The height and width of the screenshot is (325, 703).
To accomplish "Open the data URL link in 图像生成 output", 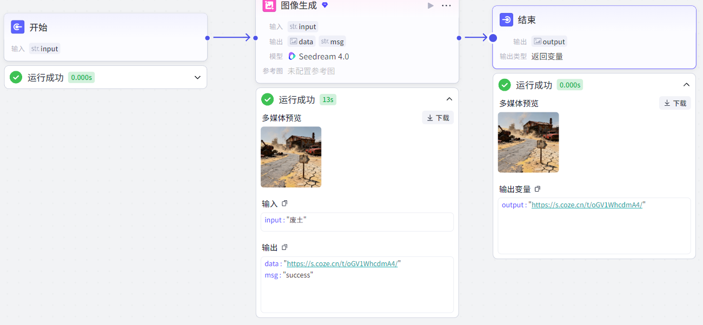I will coord(342,263).
